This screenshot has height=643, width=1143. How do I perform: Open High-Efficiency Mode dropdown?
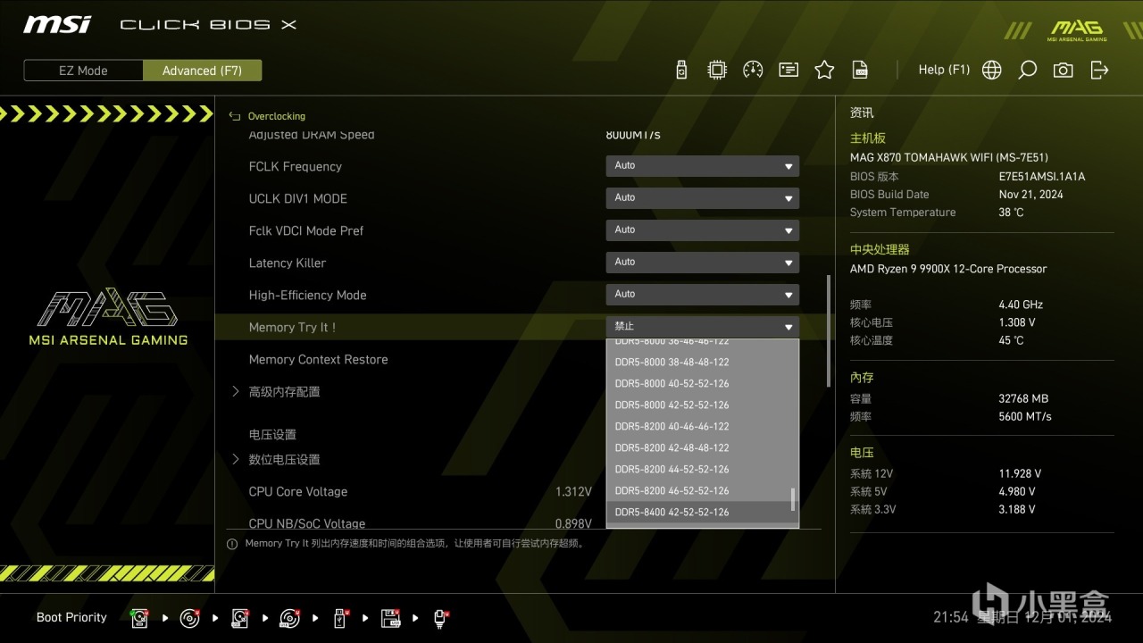[x=703, y=295]
